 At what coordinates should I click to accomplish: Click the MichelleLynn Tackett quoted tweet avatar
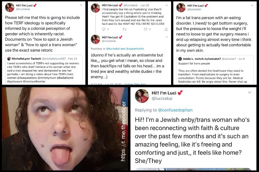pos(9,58)
